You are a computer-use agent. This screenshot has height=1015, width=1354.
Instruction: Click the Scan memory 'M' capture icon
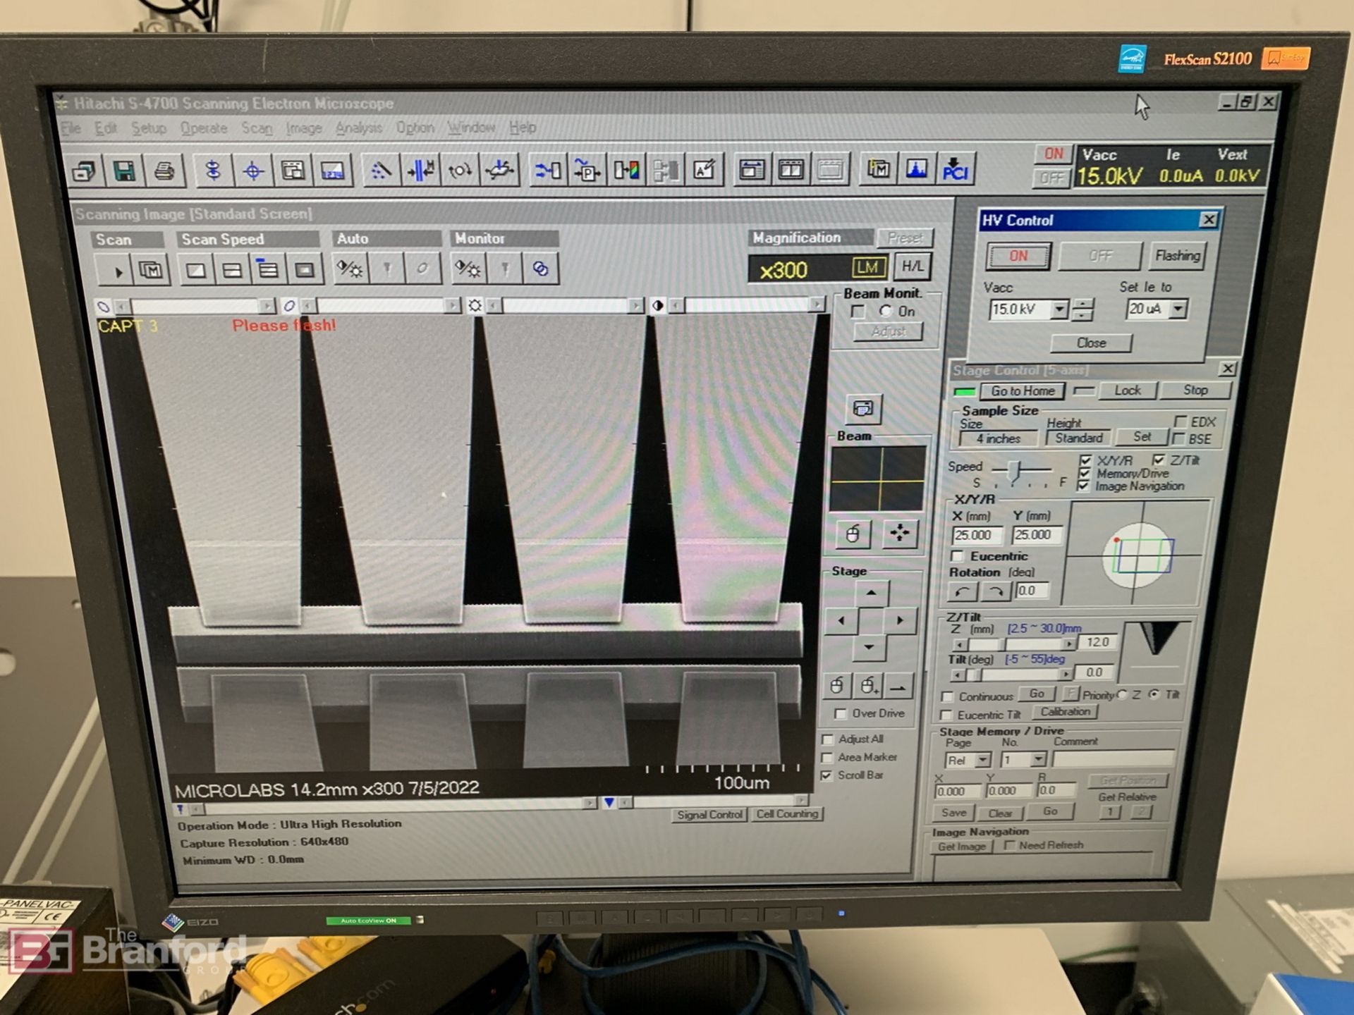click(x=151, y=271)
